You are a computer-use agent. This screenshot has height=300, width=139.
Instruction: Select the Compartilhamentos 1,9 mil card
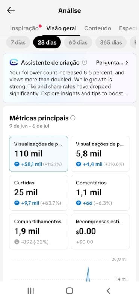tap(39, 231)
